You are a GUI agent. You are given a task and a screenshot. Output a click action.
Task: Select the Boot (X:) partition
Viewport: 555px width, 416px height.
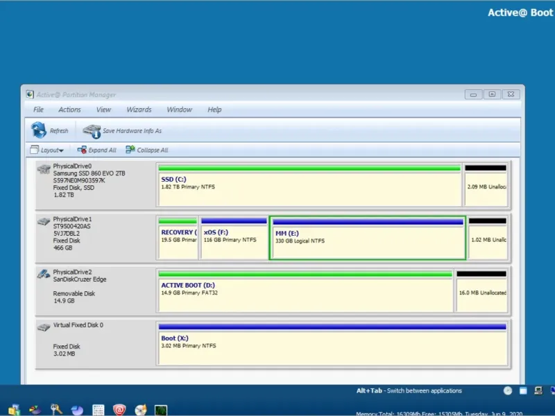[332, 344]
